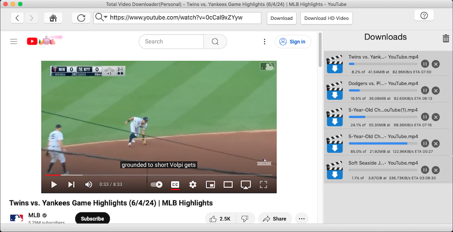453x232 pixels.
Task: Open the home page button
Action: [53, 18]
